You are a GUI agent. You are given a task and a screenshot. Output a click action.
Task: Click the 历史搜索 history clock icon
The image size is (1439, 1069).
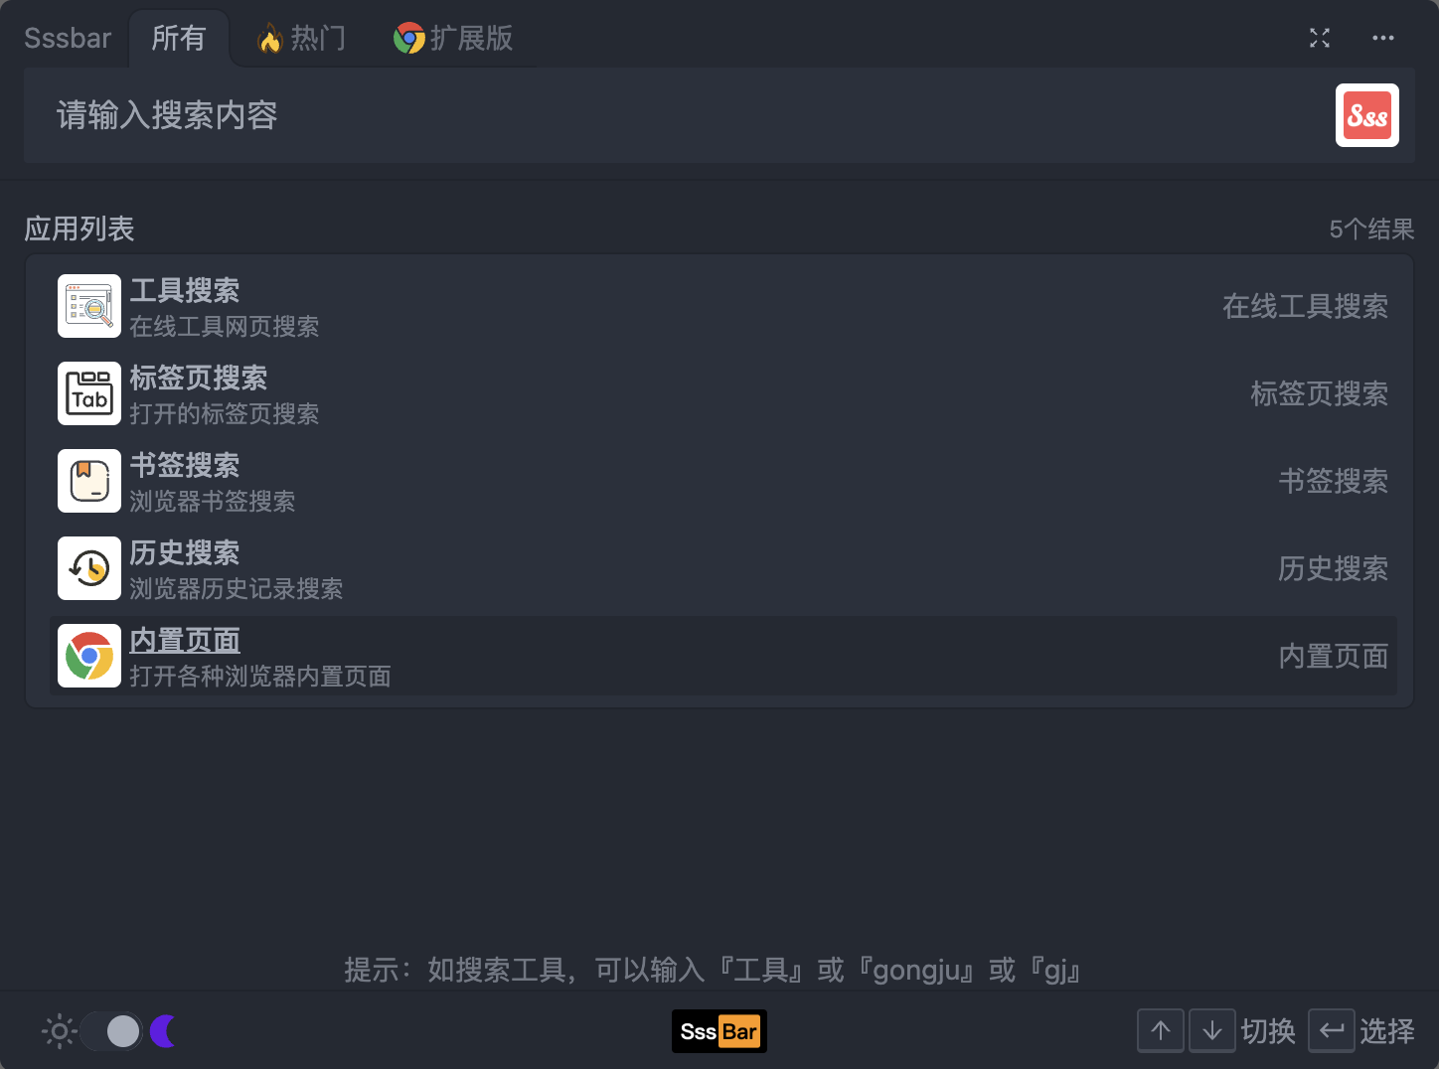pos(89,568)
